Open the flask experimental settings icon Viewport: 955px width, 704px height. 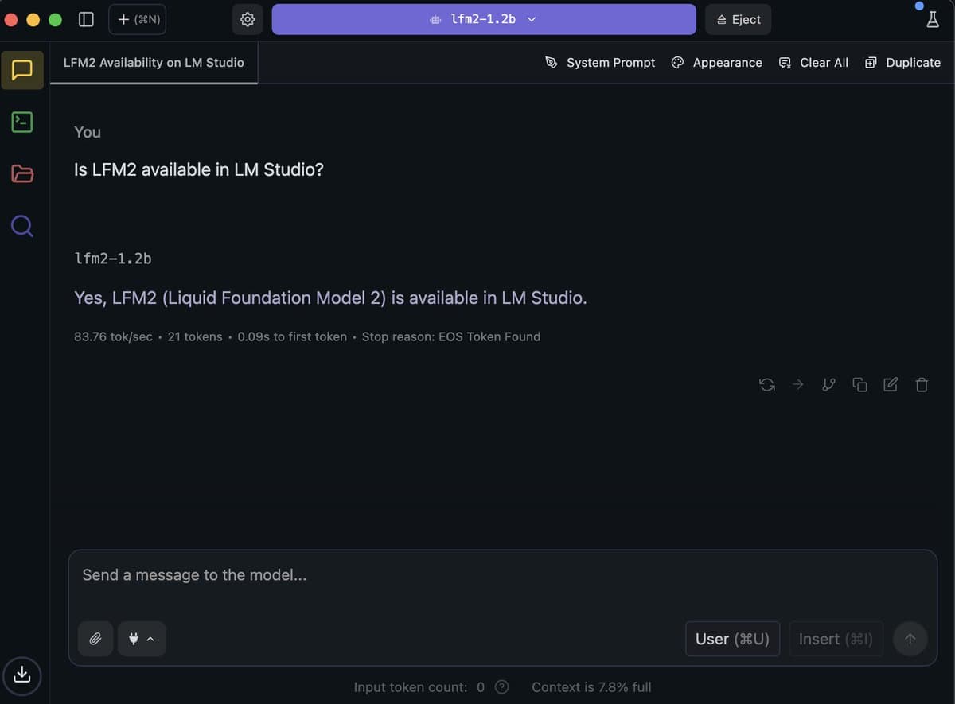(x=933, y=20)
